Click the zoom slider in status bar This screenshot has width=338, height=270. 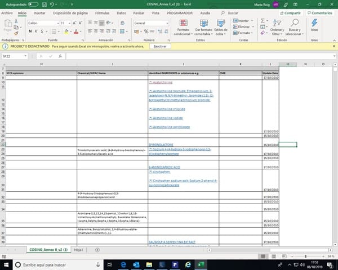(306, 256)
